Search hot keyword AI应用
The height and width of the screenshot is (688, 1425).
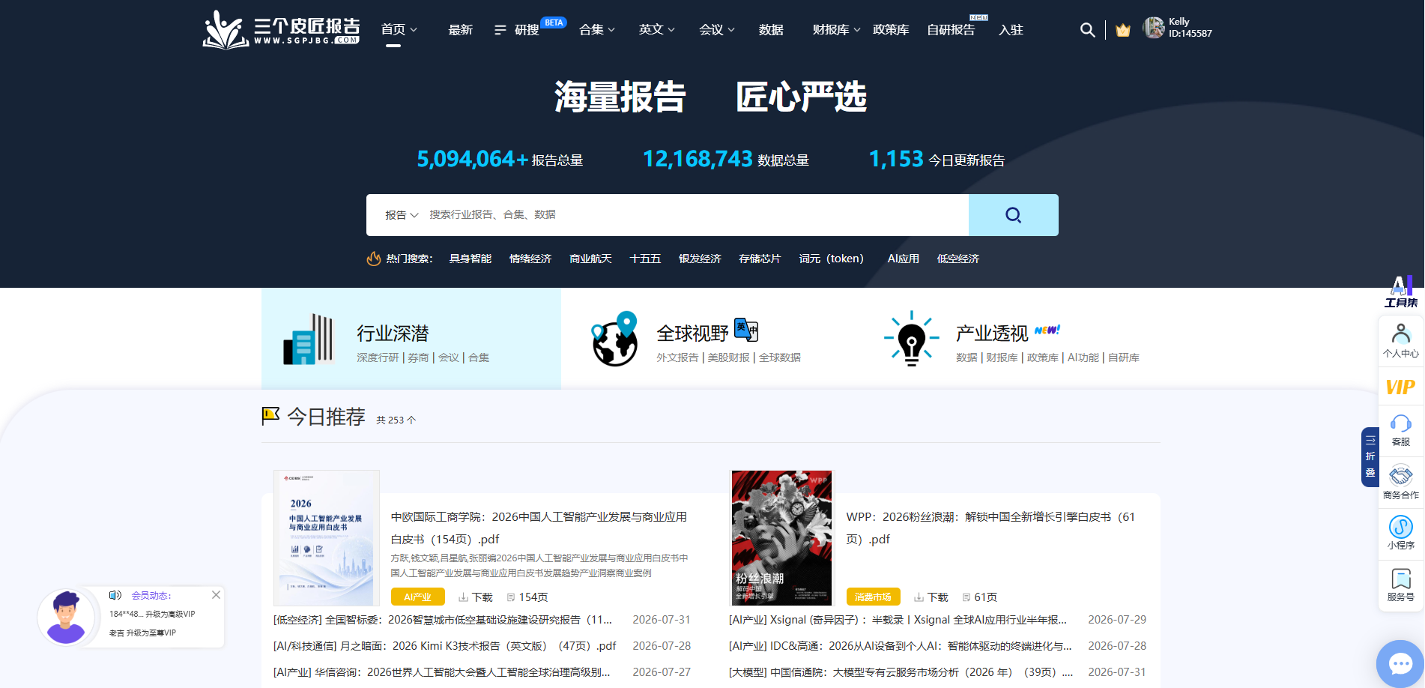(x=903, y=259)
